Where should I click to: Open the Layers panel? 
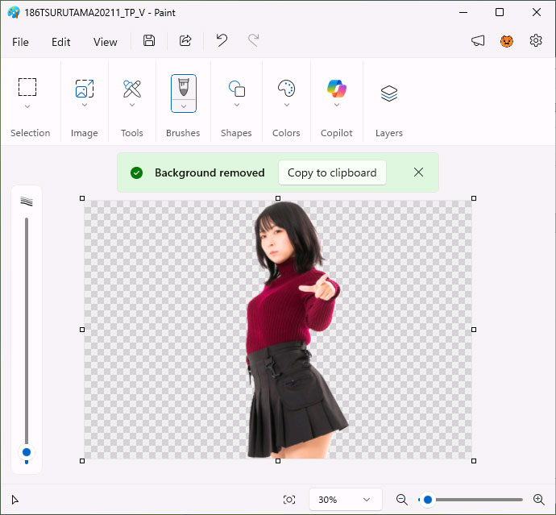pos(389,93)
